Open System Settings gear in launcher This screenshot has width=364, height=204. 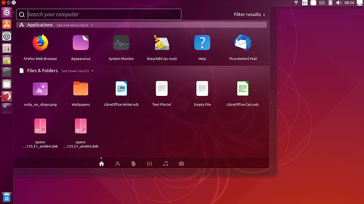(x=7, y=36)
